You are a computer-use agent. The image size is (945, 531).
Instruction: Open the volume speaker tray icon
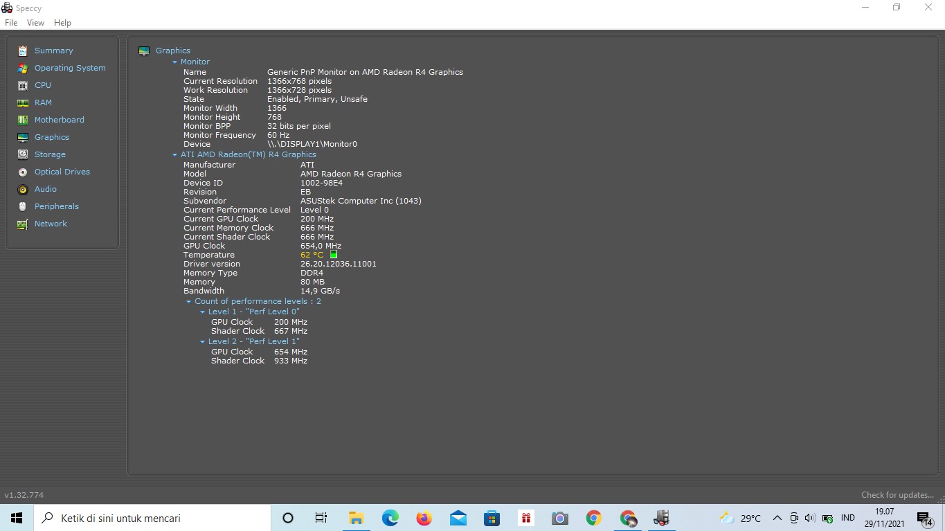click(x=810, y=518)
